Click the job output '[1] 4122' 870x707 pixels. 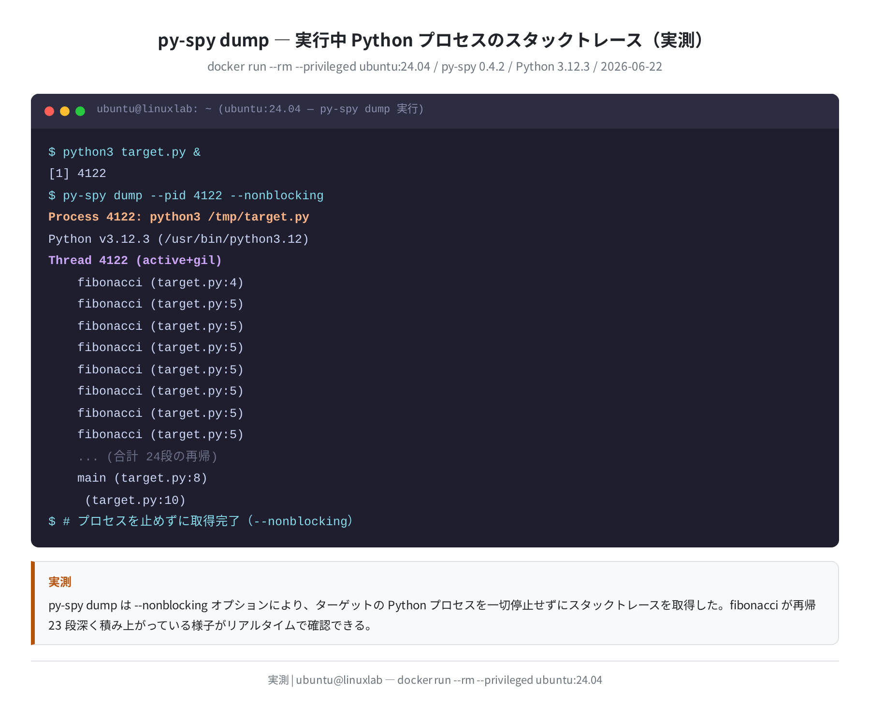(77, 174)
